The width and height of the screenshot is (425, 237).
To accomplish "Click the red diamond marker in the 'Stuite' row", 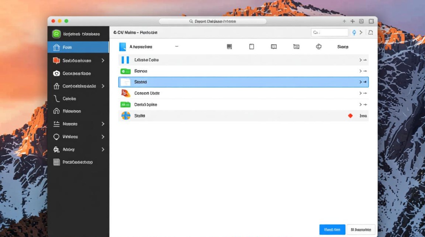I will point(350,116).
